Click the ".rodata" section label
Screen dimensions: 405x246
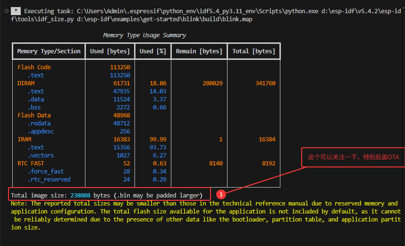39,123
